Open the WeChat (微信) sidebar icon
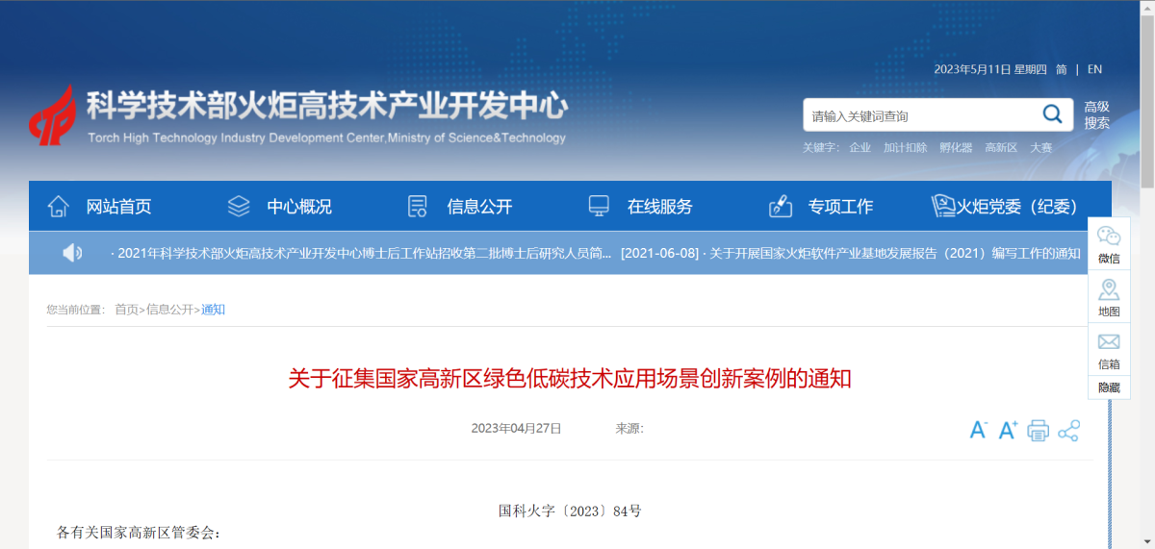The image size is (1155, 549). (x=1109, y=244)
